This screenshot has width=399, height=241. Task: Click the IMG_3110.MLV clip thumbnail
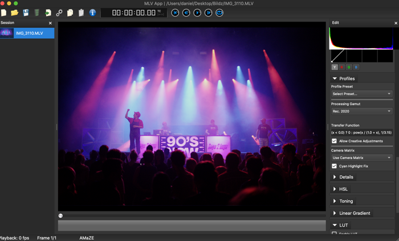[x=7, y=33]
